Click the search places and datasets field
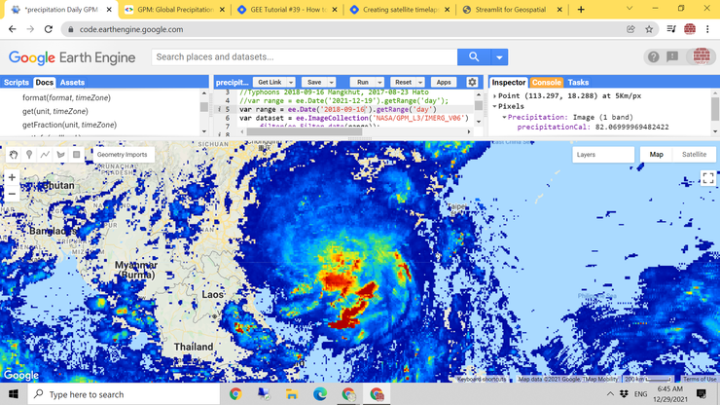720x405 pixels. pyautogui.click(x=302, y=57)
